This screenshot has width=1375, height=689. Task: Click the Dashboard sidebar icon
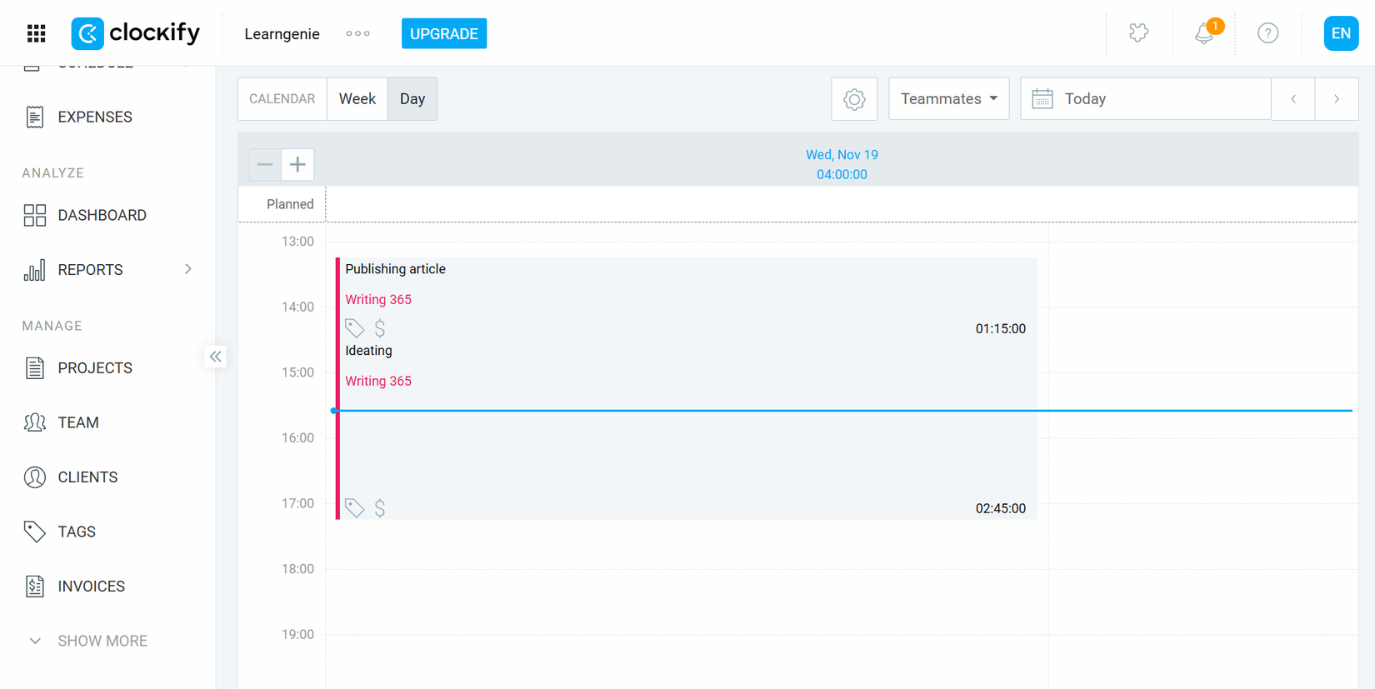(x=34, y=215)
